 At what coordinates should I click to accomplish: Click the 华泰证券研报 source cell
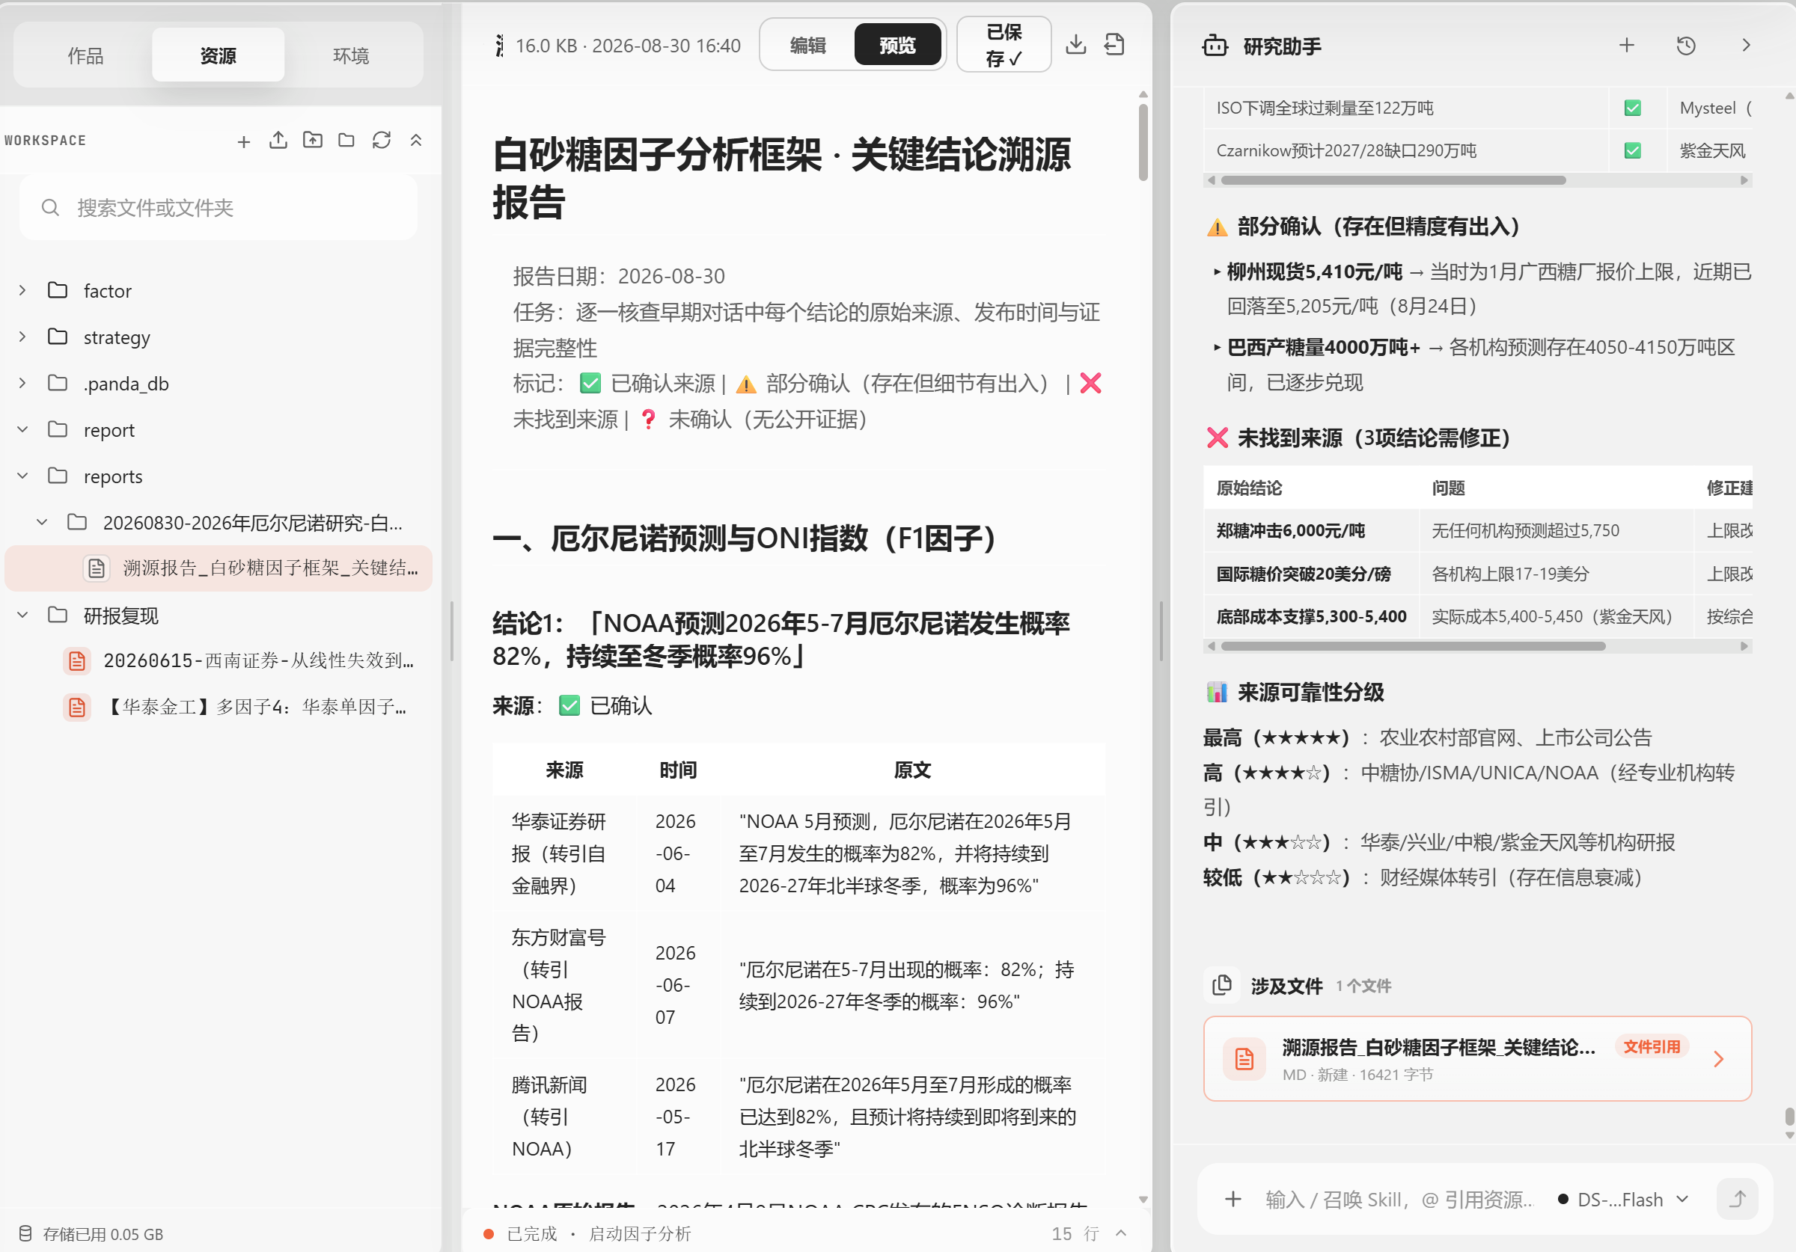point(564,854)
